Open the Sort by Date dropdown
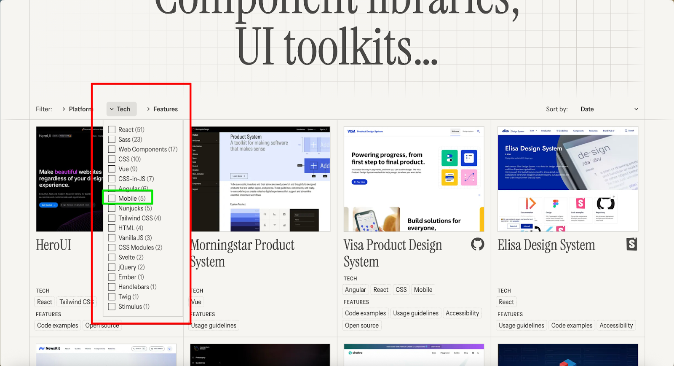This screenshot has height=366, width=674. tap(609, 109)
